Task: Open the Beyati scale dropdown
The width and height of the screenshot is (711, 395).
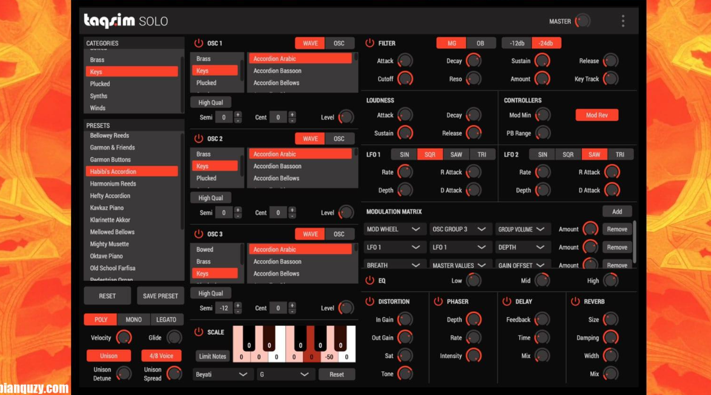Action: [222, 374]
